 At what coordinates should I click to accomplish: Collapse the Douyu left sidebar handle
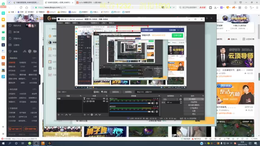pyautogui.click(x=39, y=80)
